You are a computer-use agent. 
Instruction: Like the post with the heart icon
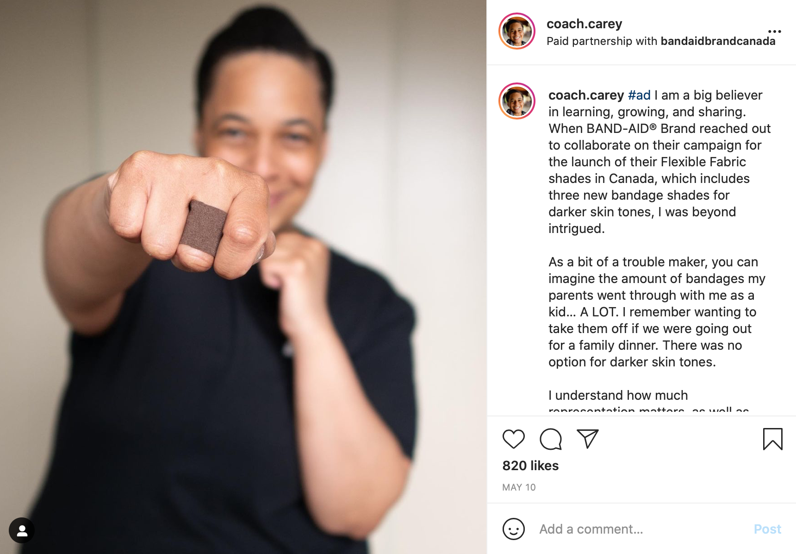click(x=513, y=439)
